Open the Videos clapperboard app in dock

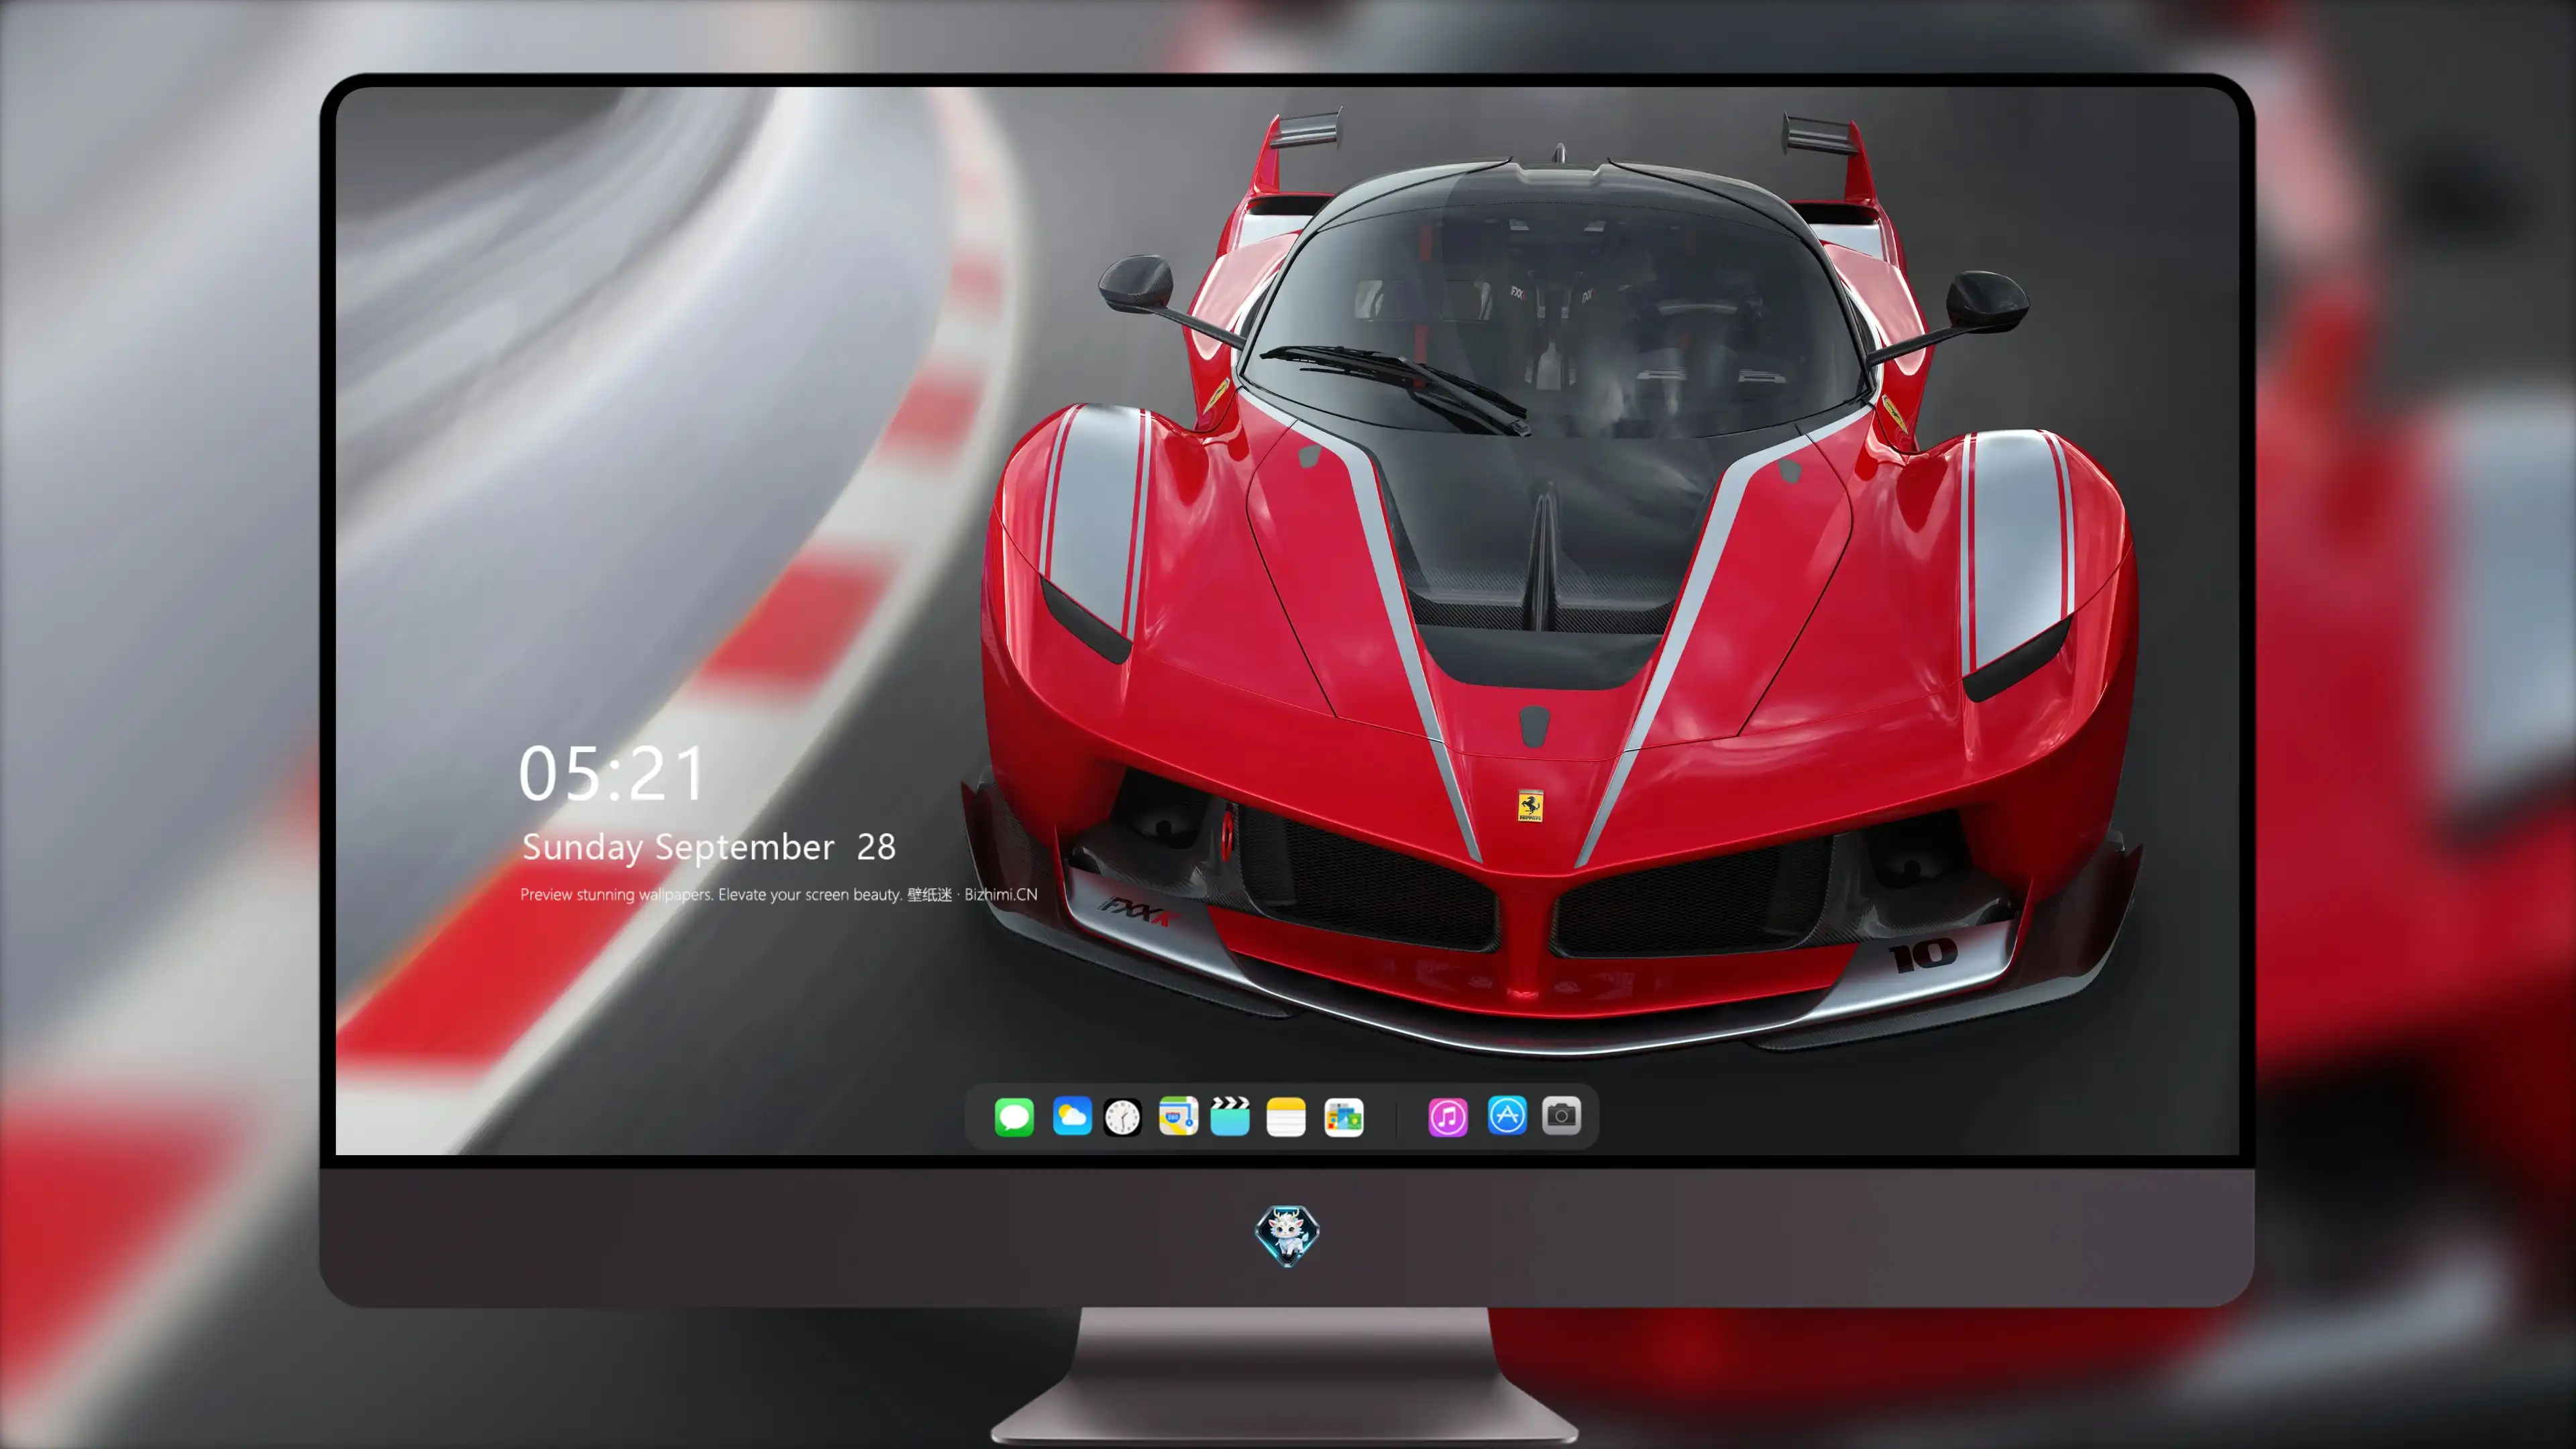coord(1230,1116)
